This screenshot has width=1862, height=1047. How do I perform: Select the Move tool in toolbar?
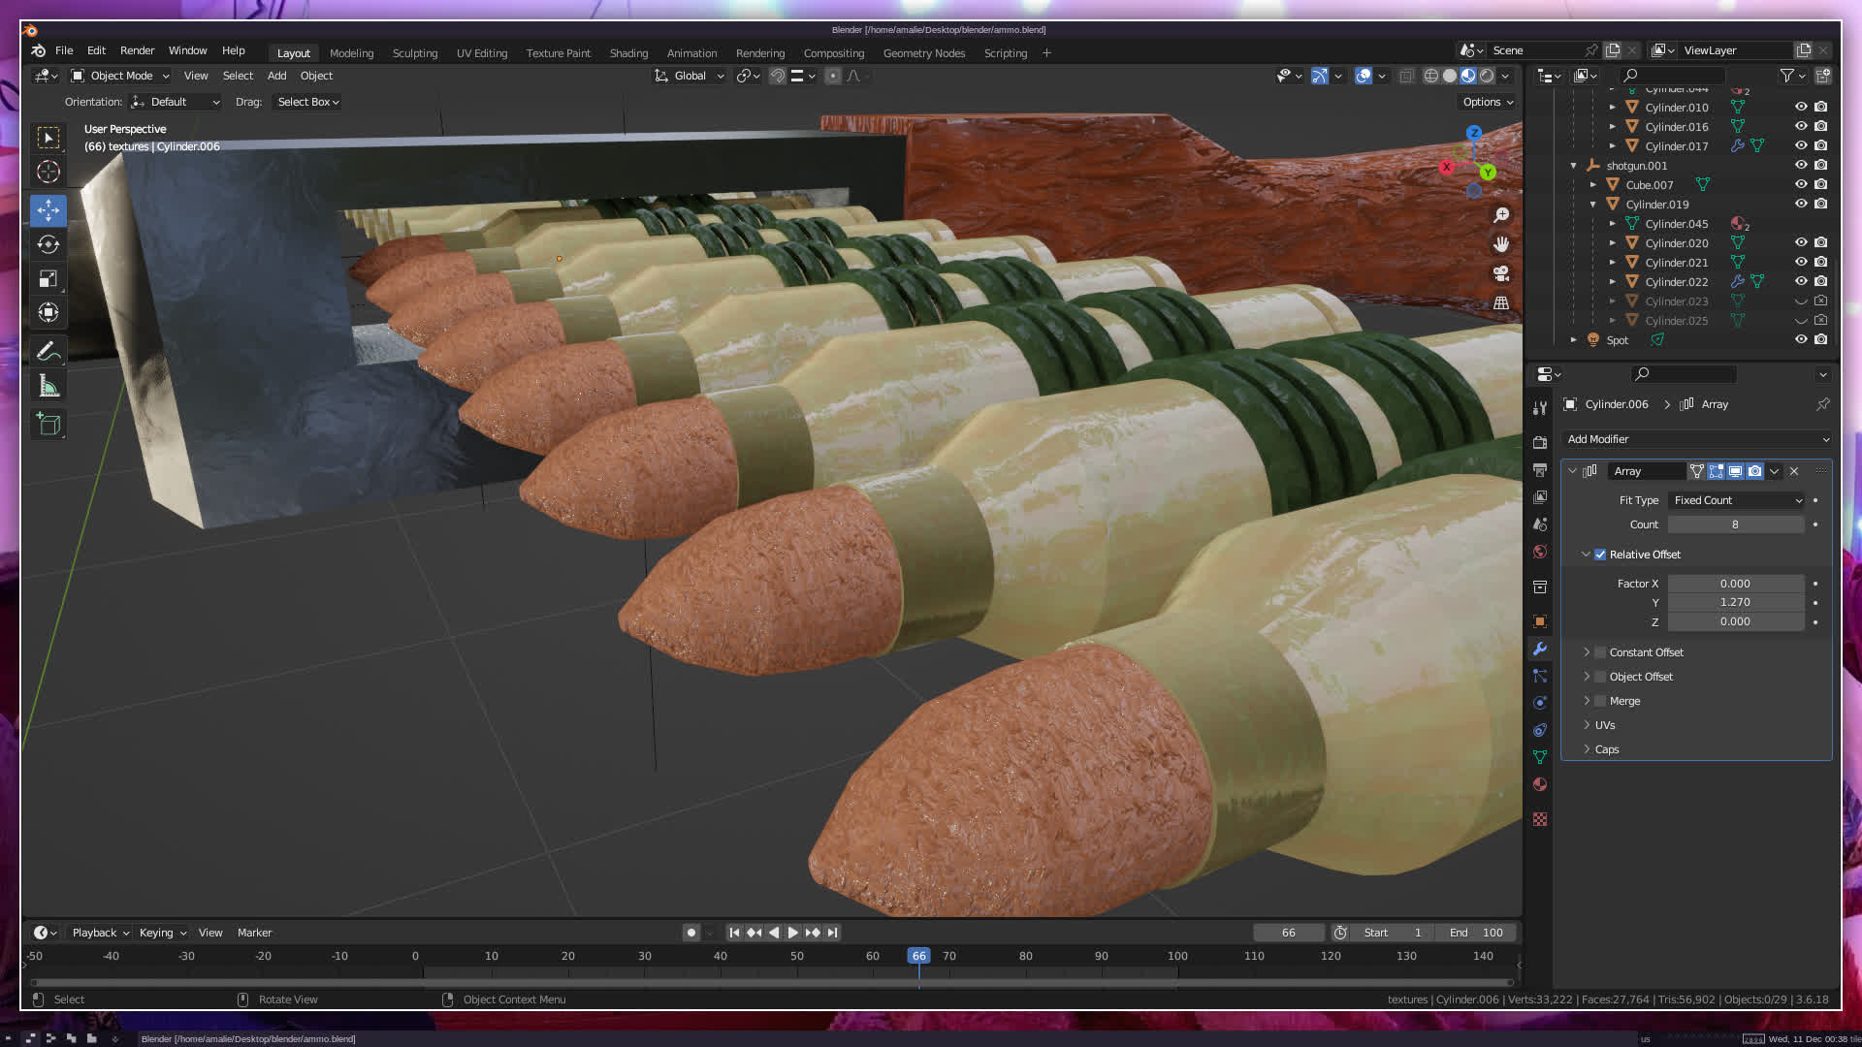[x=48, y=210]
